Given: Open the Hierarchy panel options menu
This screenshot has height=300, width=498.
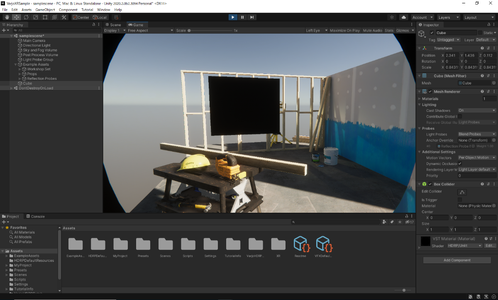Looking at the screenshot, I should (99, 25).
